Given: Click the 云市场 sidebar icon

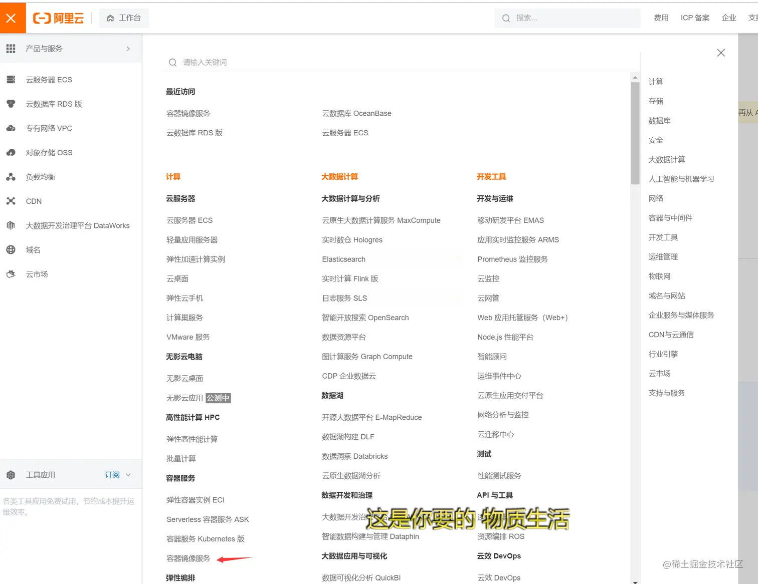Looking at the screenshot, I should [11, 274].
